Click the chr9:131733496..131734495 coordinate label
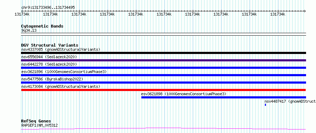This screenshot has height=133, width=316. (48, 8)
